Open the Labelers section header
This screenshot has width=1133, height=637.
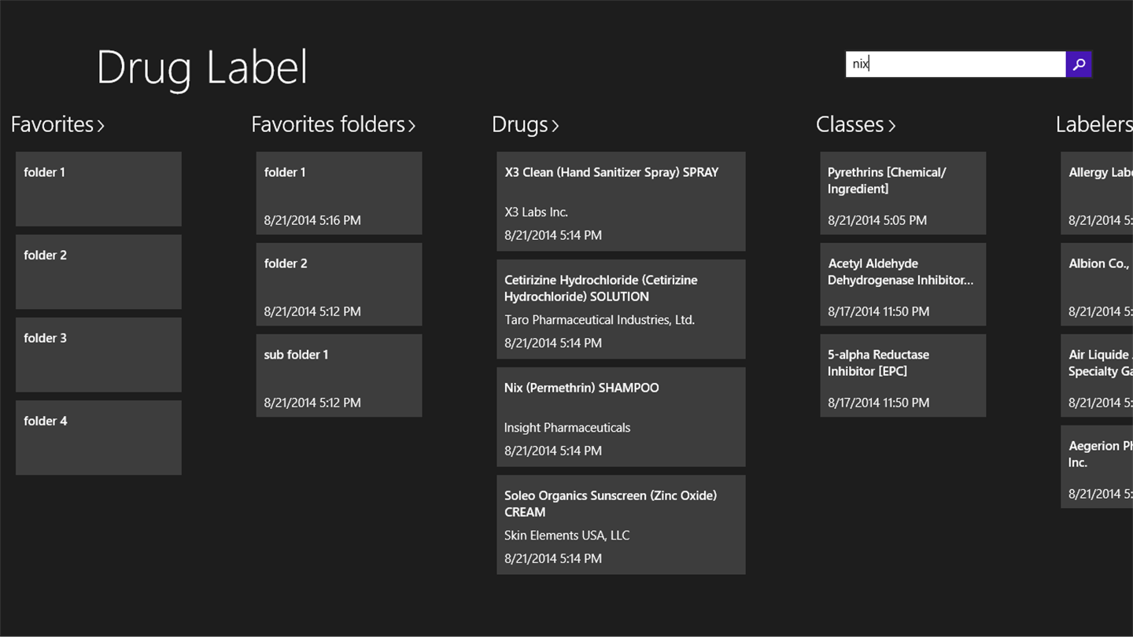click(1094, 124)
